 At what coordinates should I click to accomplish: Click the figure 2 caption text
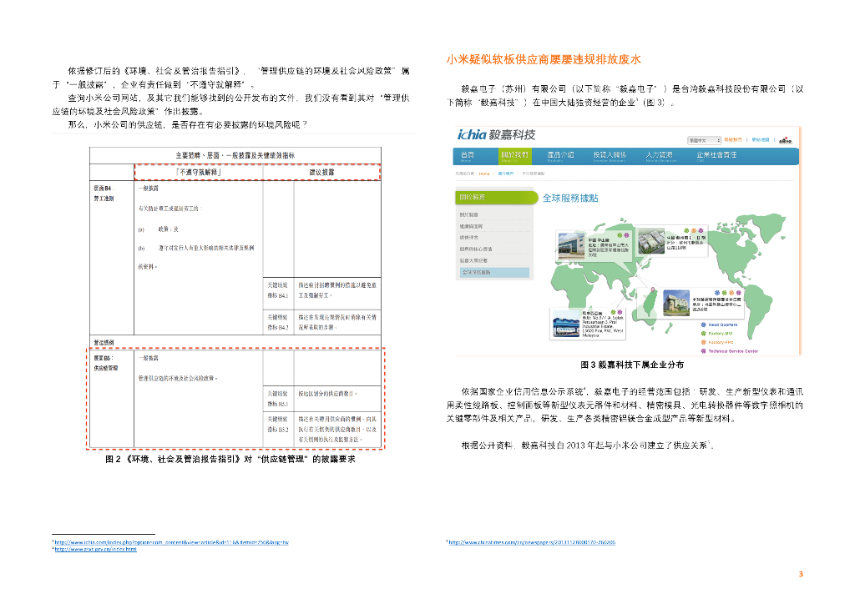[230, 459]
